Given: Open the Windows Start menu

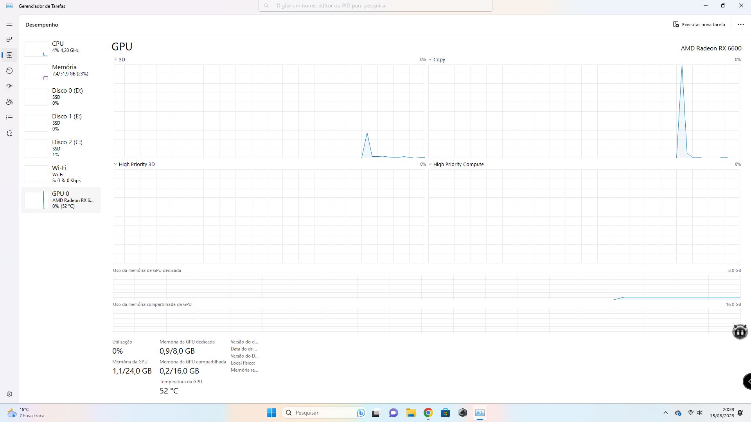Looking at the screenshot, I should pyautogui.click(x=271, y=413).
